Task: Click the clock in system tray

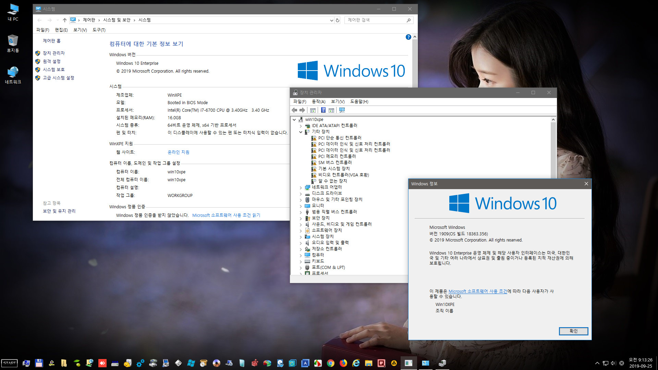Action: coord(641,363)
